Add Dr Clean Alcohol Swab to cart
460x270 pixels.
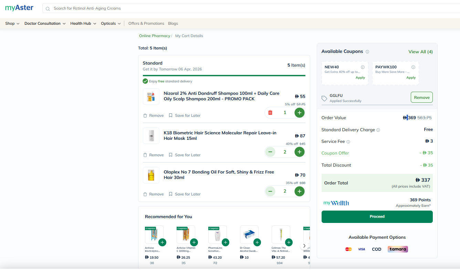click(257, 243)
